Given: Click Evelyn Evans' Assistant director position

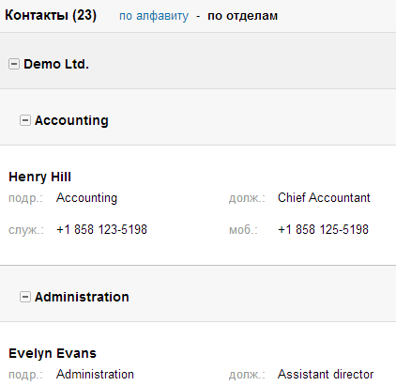Looking at the screenshot, I should [x=326, y=374].
